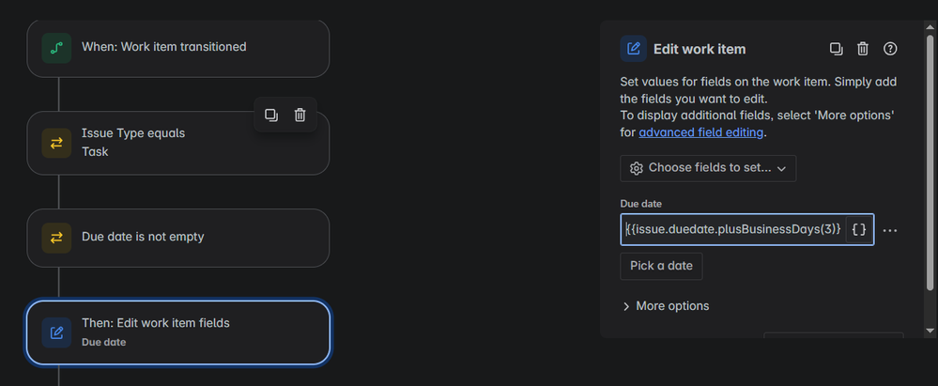Image resolution: width=938 pixels, height=386 pixels.
Task: Open the Choose fields to set dropdown
Action: (x=708, y=168)
